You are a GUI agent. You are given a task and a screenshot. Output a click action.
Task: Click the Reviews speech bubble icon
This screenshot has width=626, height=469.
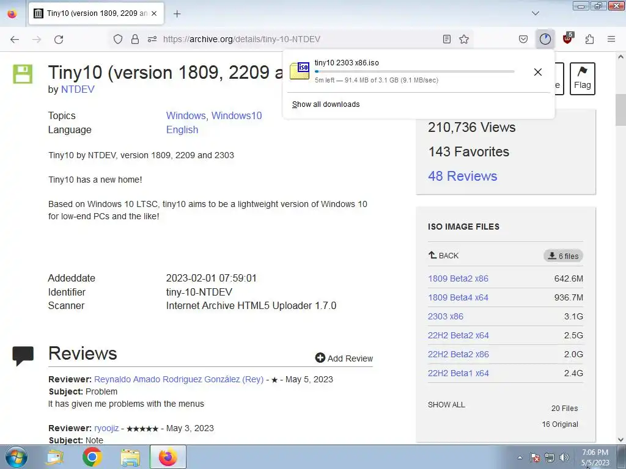tap(23, 356)
